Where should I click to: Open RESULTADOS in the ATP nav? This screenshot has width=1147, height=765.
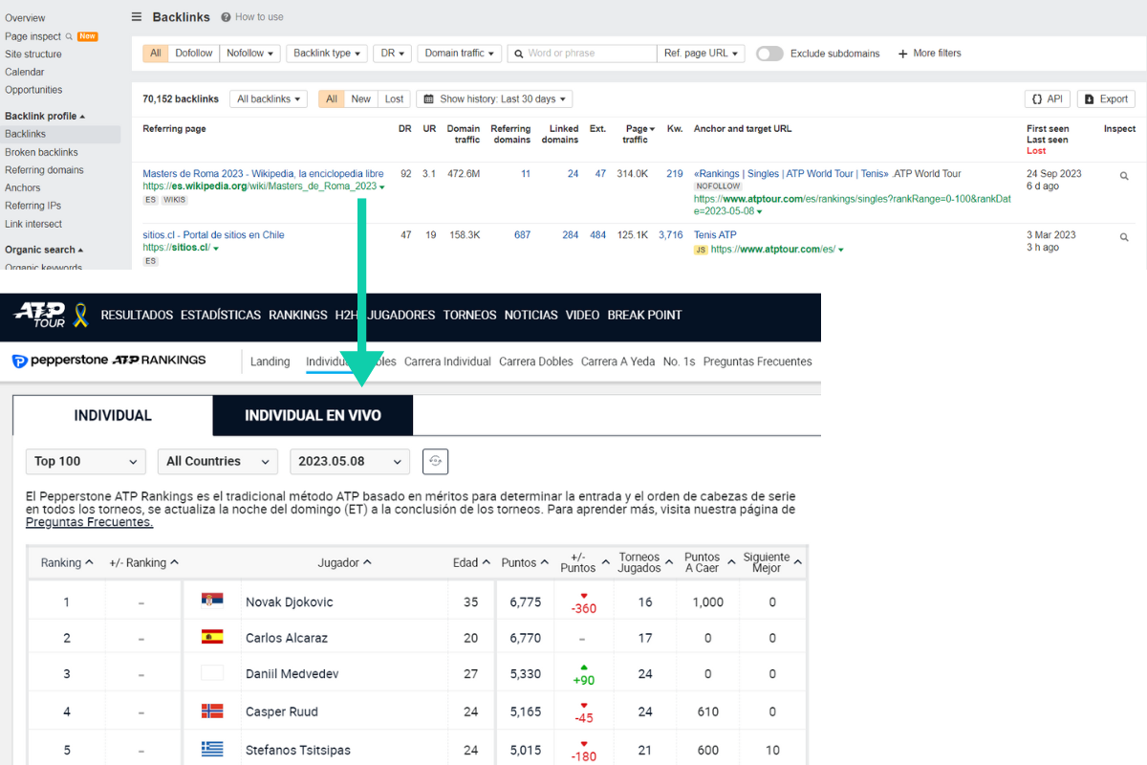137,315
